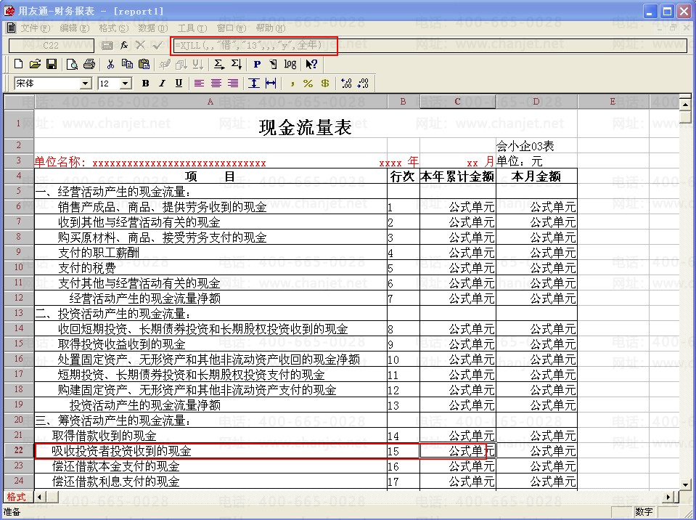The width and height of the screenshot is (696, 520).
Task: Select column E header
Action: [x=613, y=102]
